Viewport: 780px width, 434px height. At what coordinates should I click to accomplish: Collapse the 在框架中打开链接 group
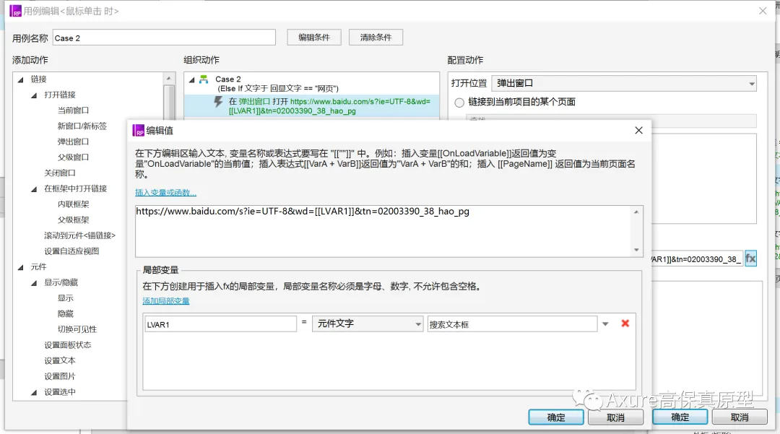[x=34, y=189]
